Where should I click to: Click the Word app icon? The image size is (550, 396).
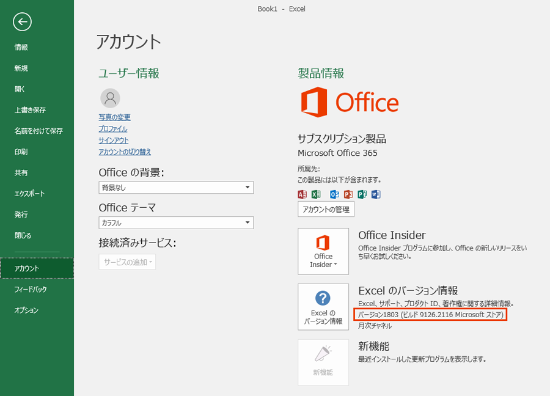click(376, 194)
